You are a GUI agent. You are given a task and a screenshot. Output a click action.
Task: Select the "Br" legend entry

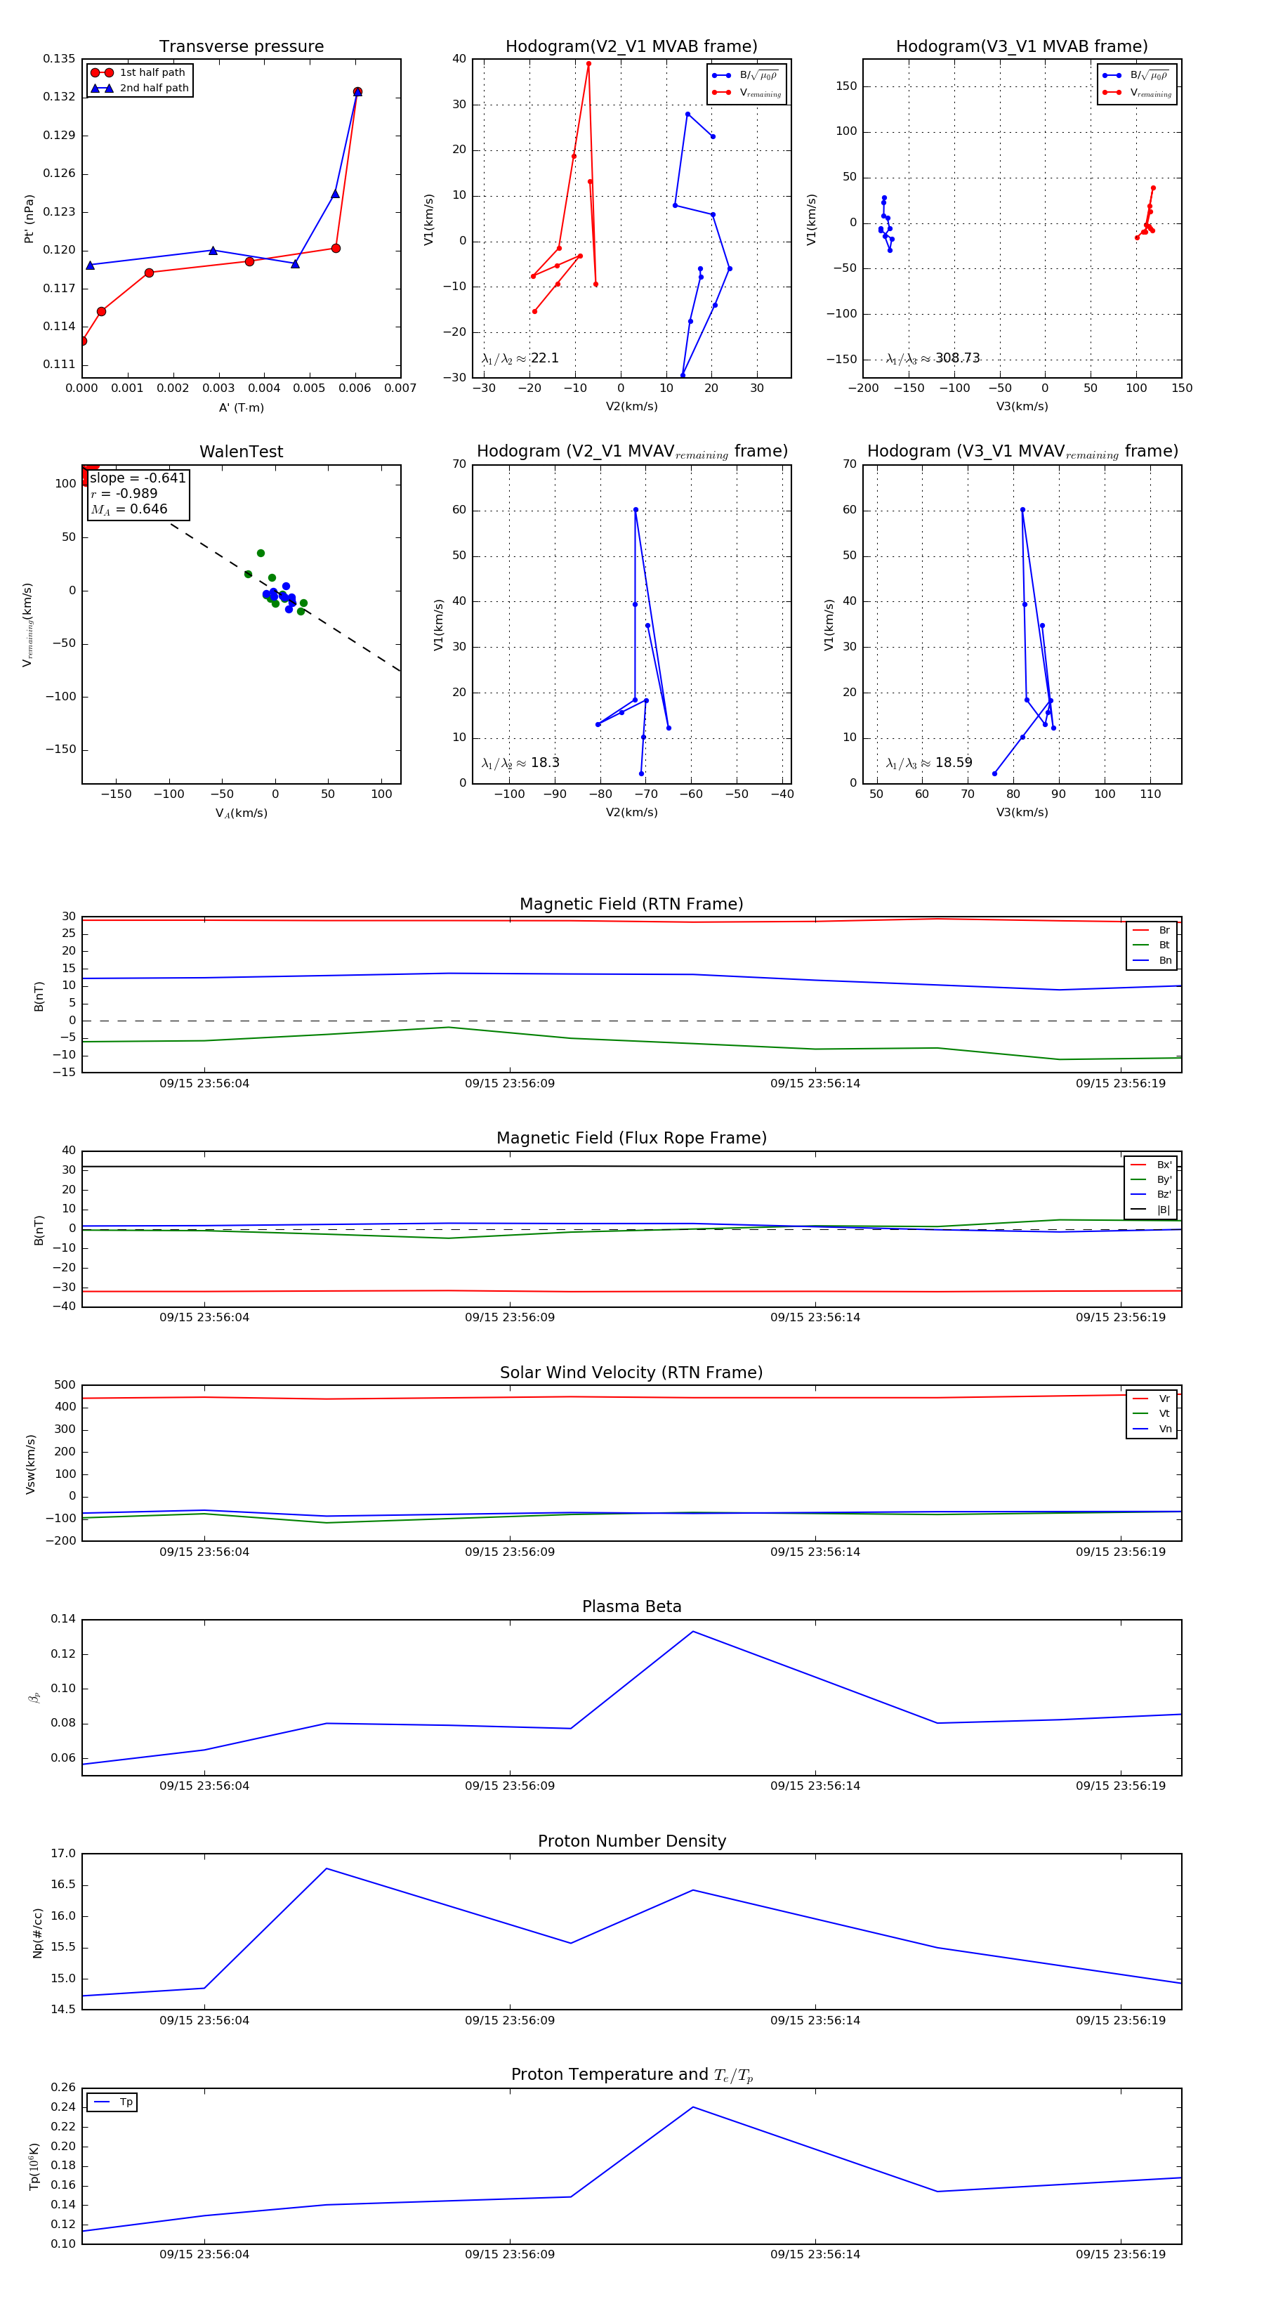tap(1152, 931)
